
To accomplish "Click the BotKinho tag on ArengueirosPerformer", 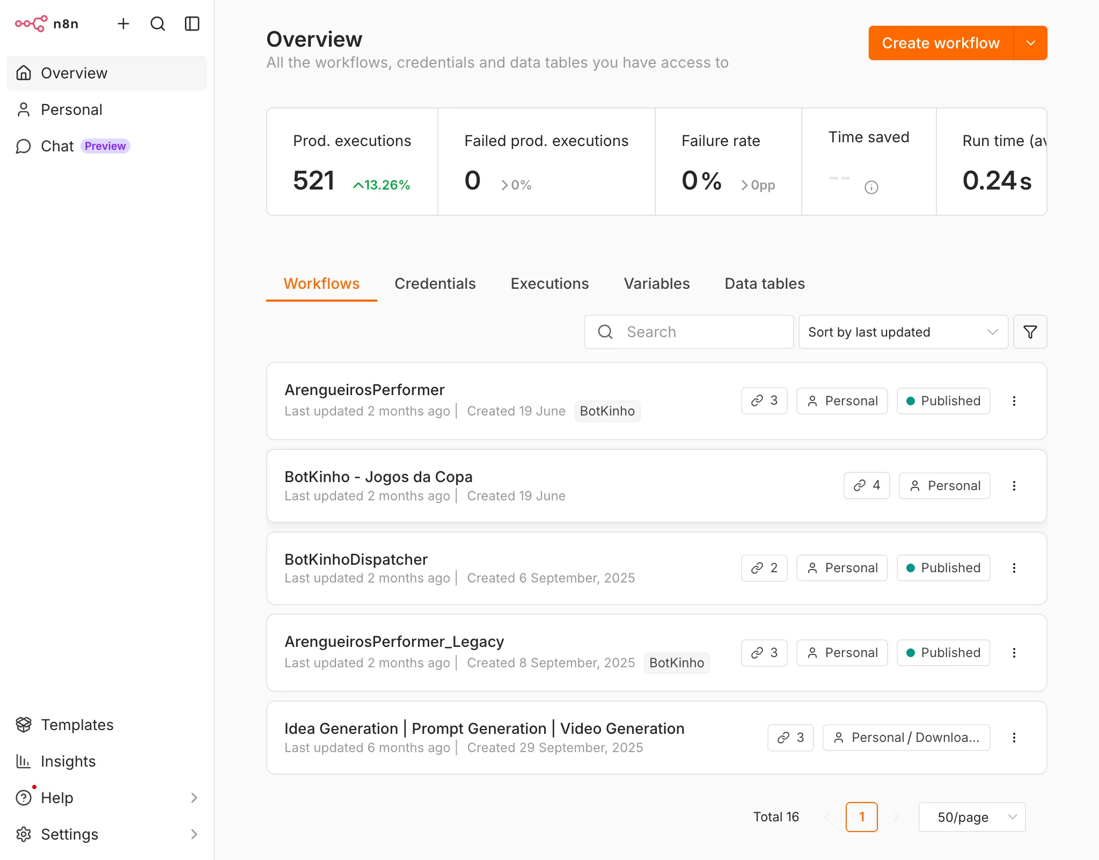I will click(607, 411).
